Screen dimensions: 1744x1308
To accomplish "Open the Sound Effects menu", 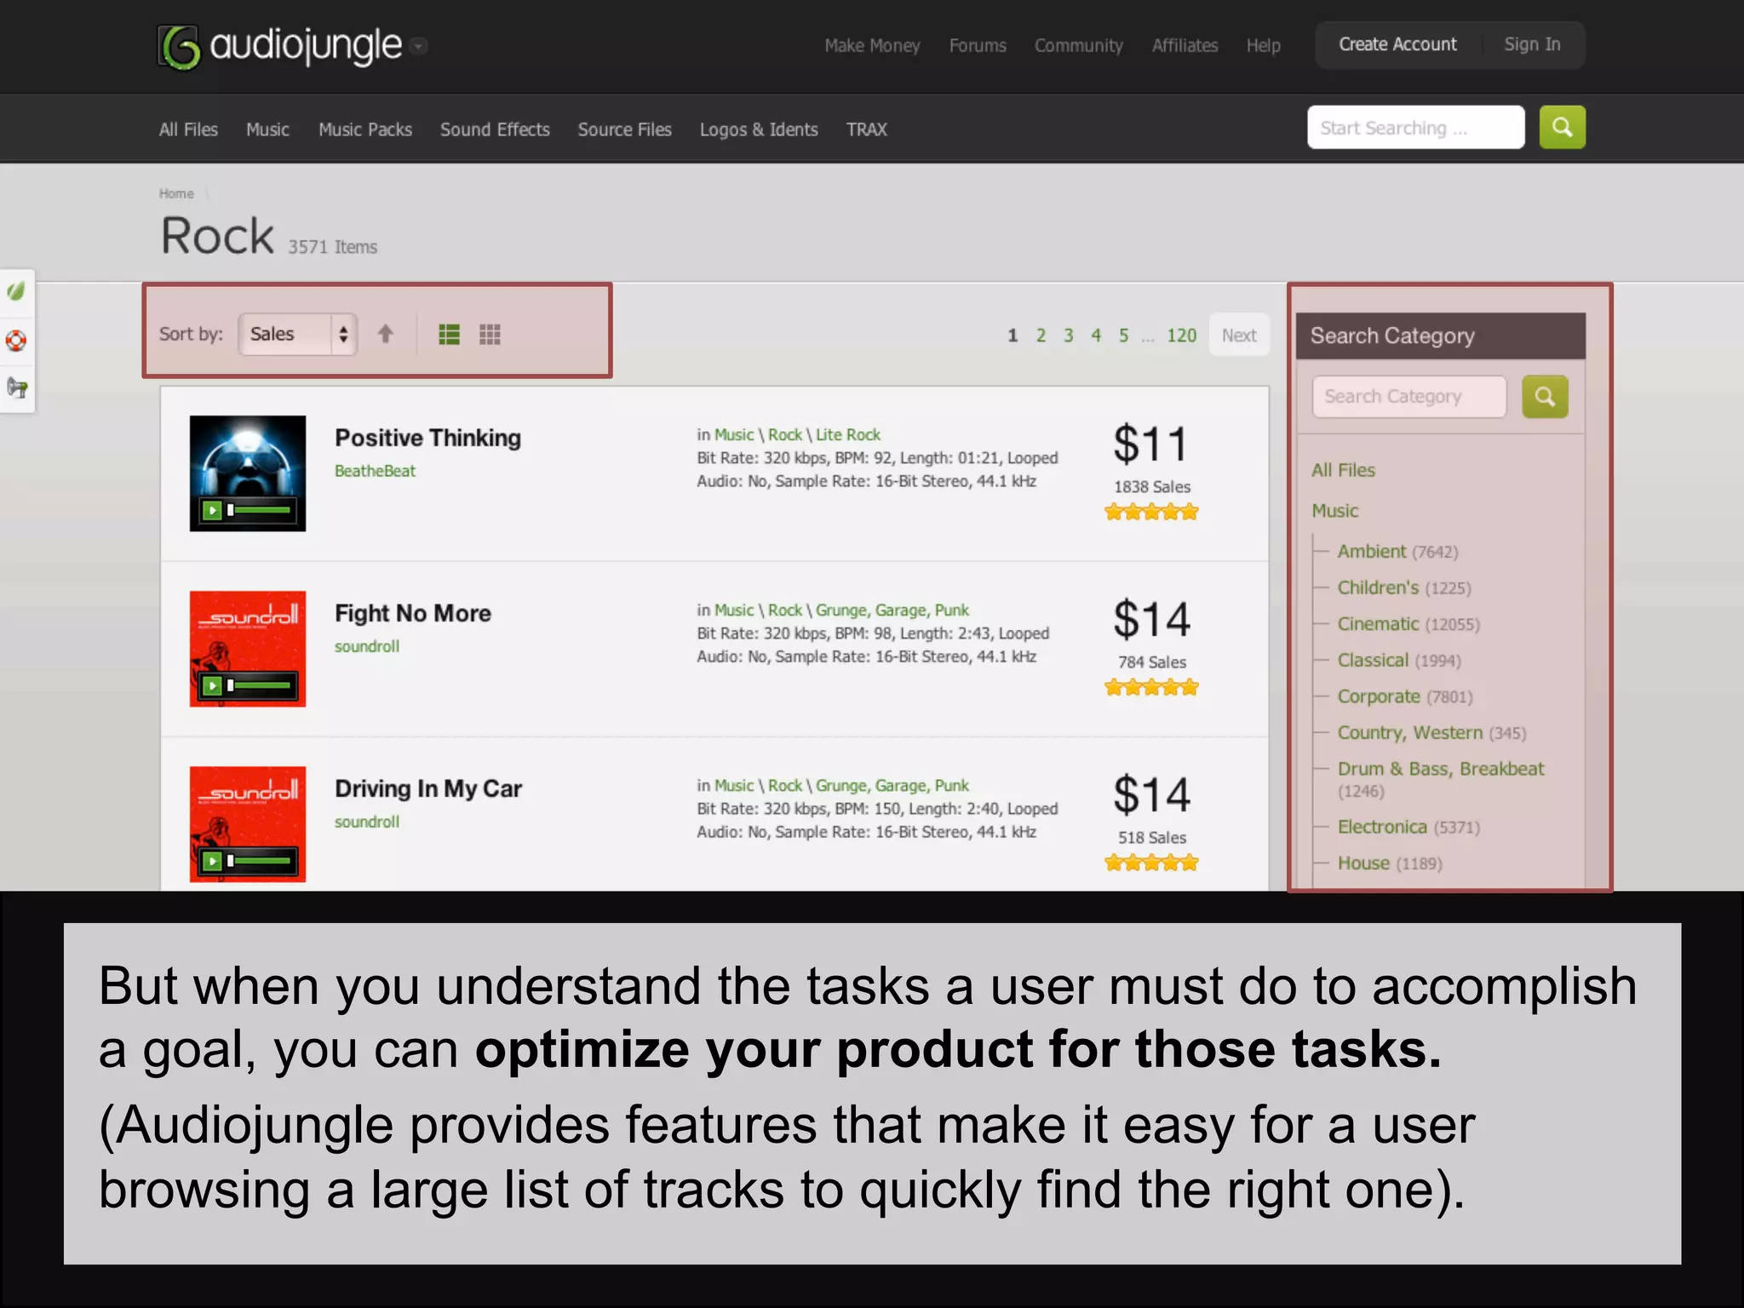I will click(x=495, y=129).
